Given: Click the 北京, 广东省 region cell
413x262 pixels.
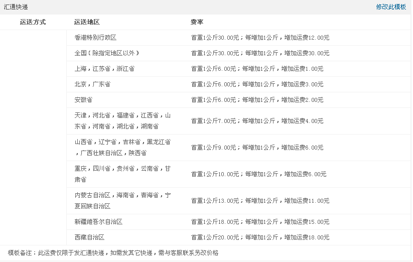Looking at the screenshot, I should coord(92,84).
